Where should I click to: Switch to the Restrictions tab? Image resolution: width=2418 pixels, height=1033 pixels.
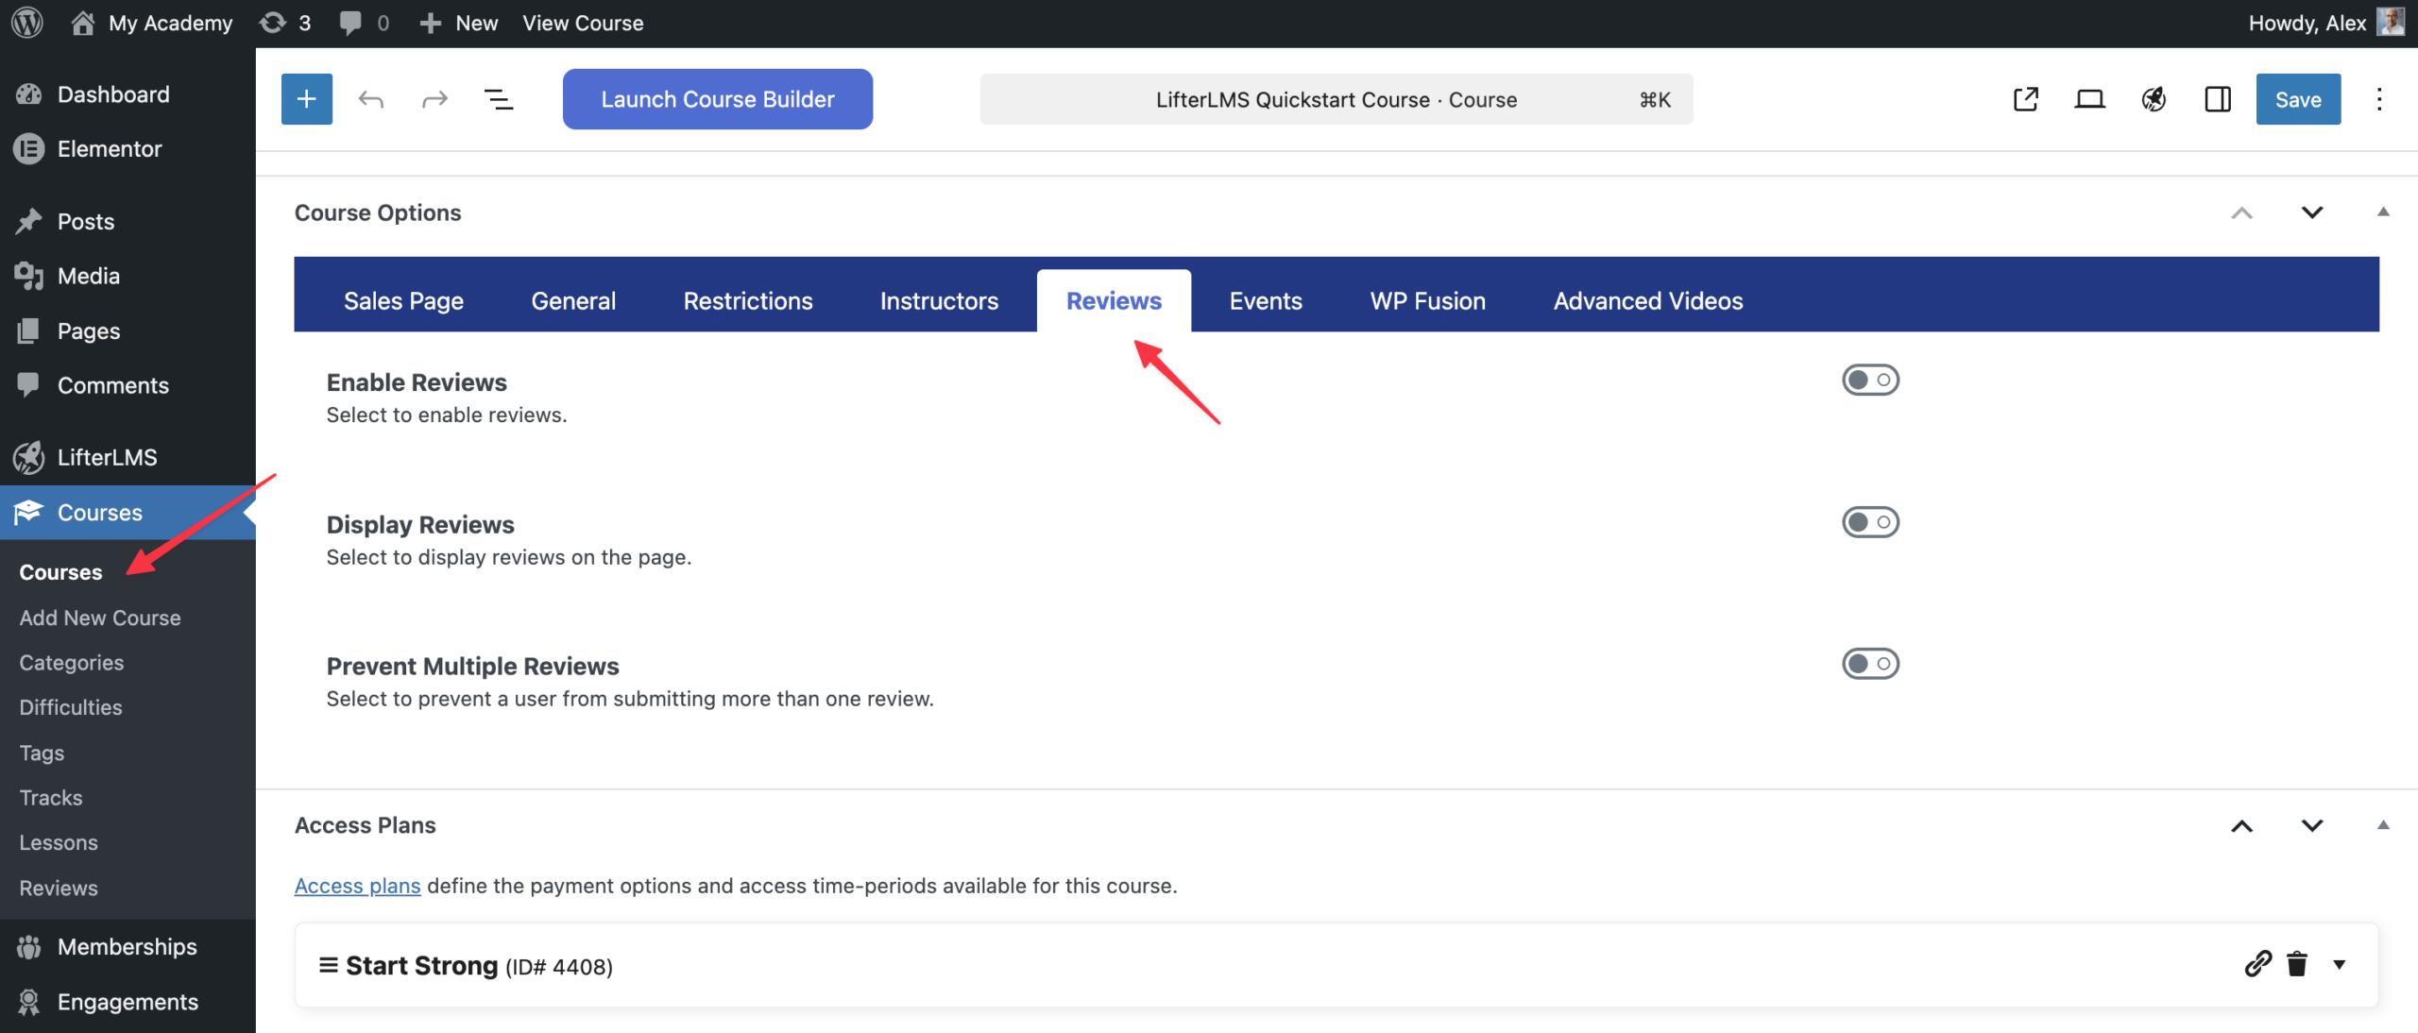pos(748,300)
